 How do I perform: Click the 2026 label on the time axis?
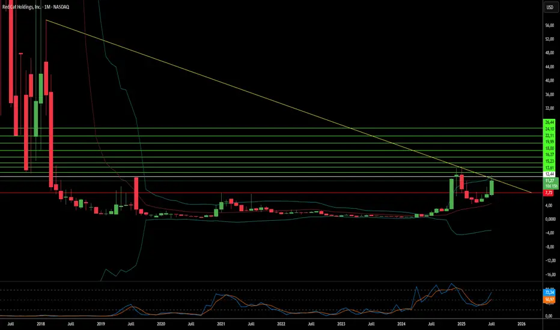(x=522, y=323)
